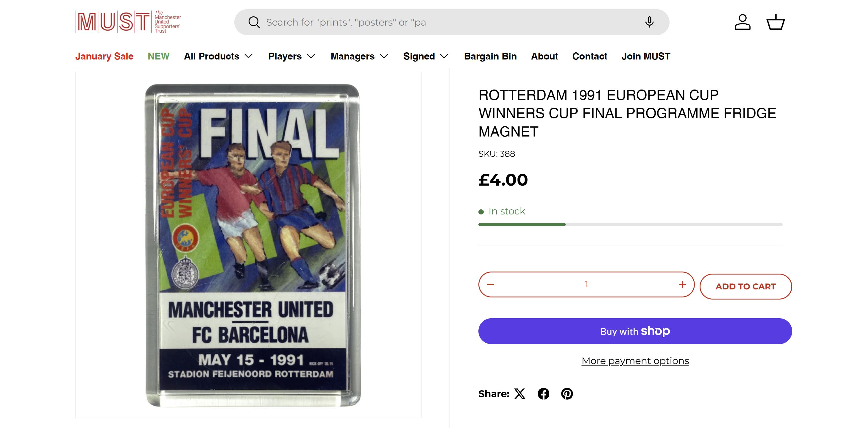
Task: Expand the Players dropdown menu
Action: (x=291, y=56)
